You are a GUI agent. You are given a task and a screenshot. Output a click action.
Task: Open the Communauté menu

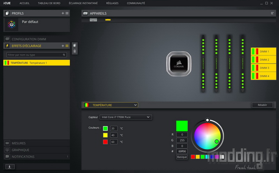click(x=136, y=3)
